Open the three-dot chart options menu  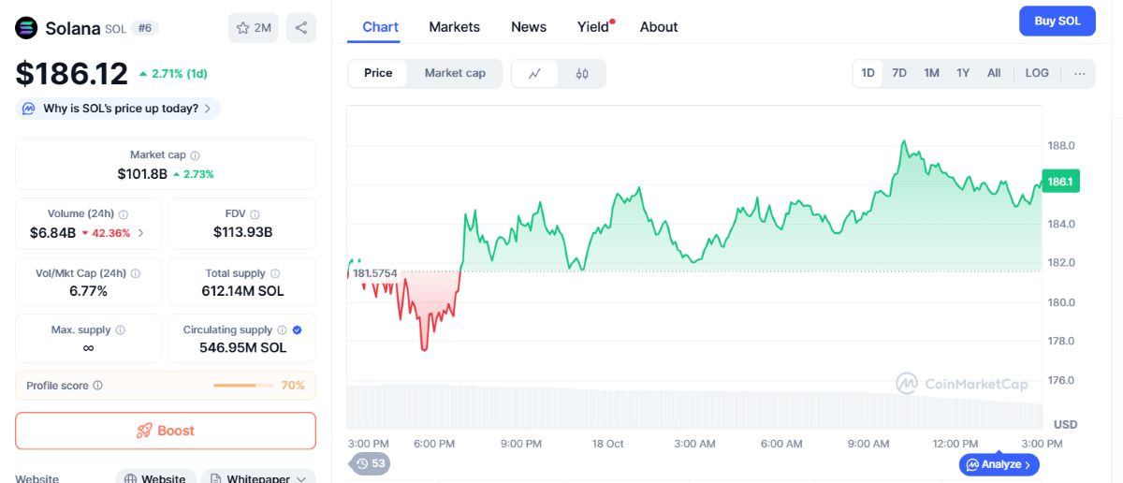click(1079, 73)
